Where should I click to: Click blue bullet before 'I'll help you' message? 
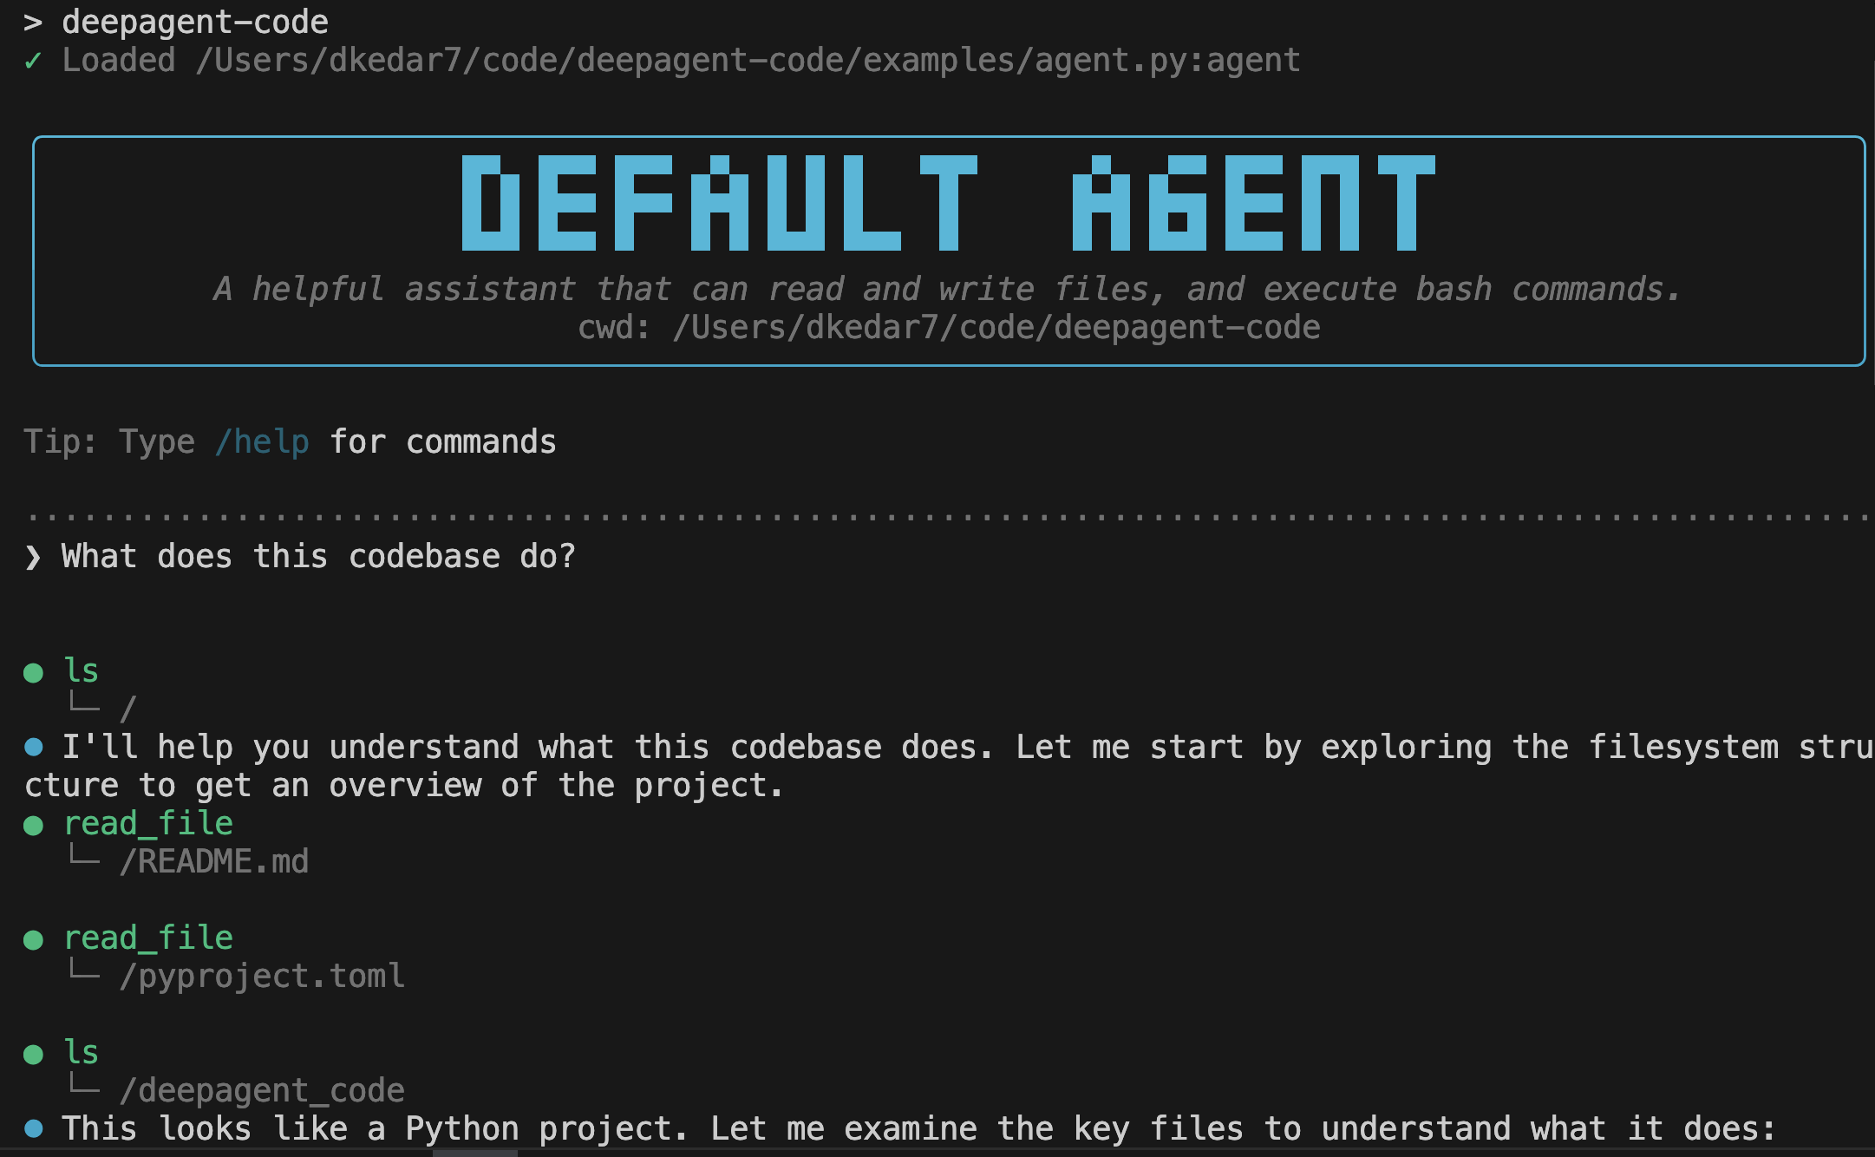point(34,747)
